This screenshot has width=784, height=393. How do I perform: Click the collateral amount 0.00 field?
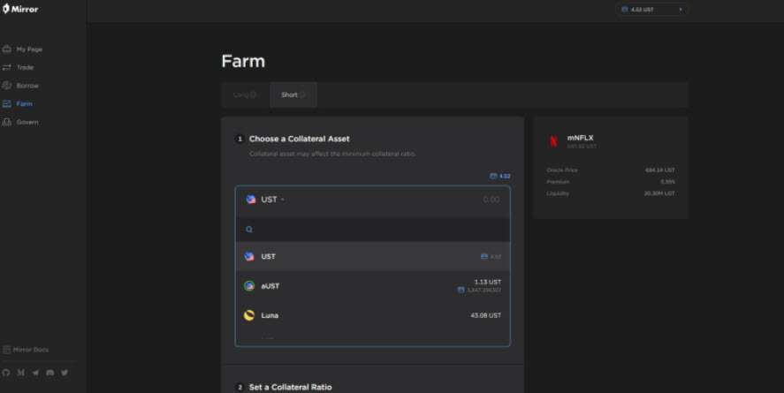pos(491,200)
